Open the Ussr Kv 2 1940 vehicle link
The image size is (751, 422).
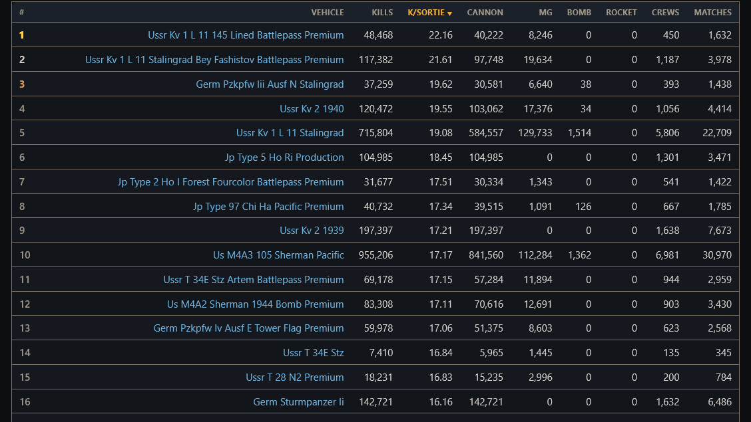(x=312, y=108)
